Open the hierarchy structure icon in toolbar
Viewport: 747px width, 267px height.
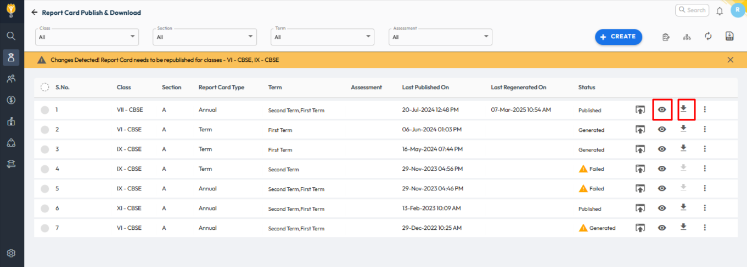click(687, 37)
